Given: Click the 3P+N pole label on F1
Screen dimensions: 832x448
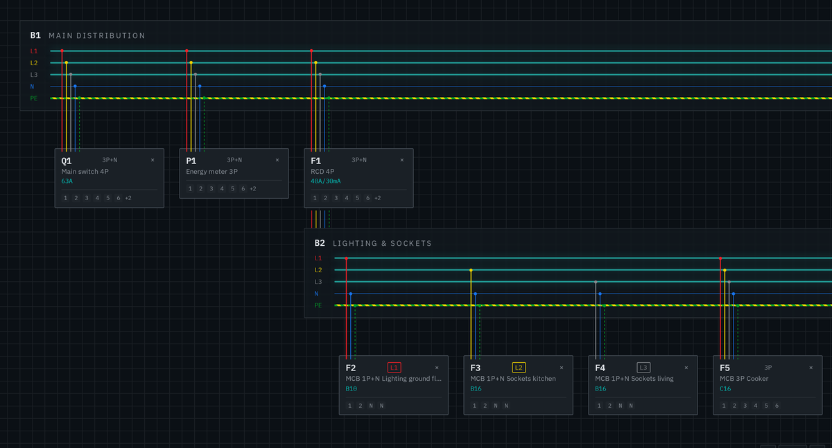Looking at the screenshot, I should [x=359, y=160].
